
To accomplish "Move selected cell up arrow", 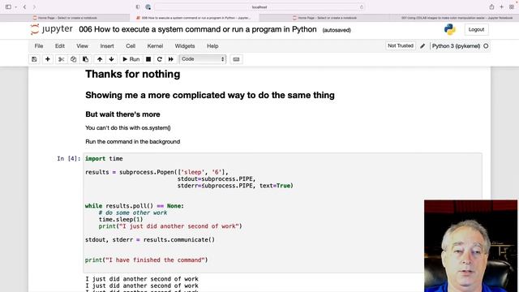I will tap(100, 59).
